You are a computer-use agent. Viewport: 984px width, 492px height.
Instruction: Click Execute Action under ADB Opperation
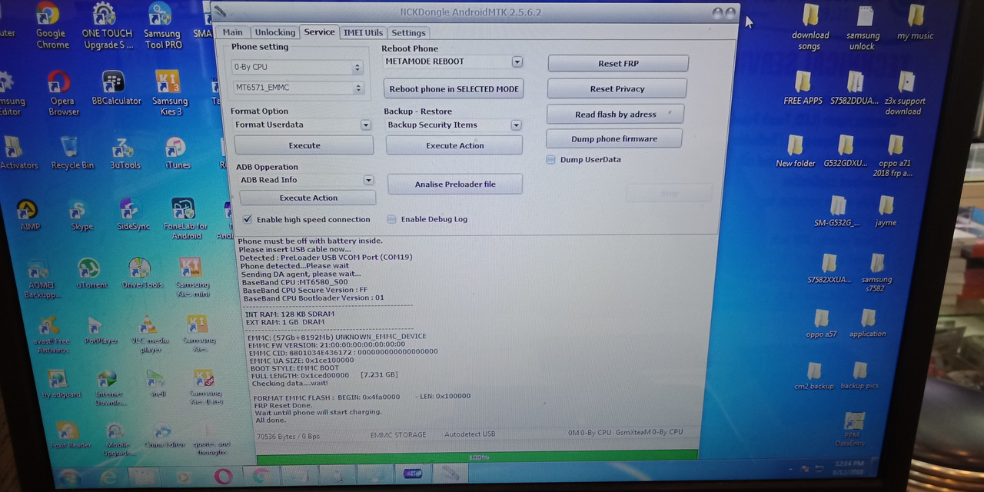click(308, 198)
